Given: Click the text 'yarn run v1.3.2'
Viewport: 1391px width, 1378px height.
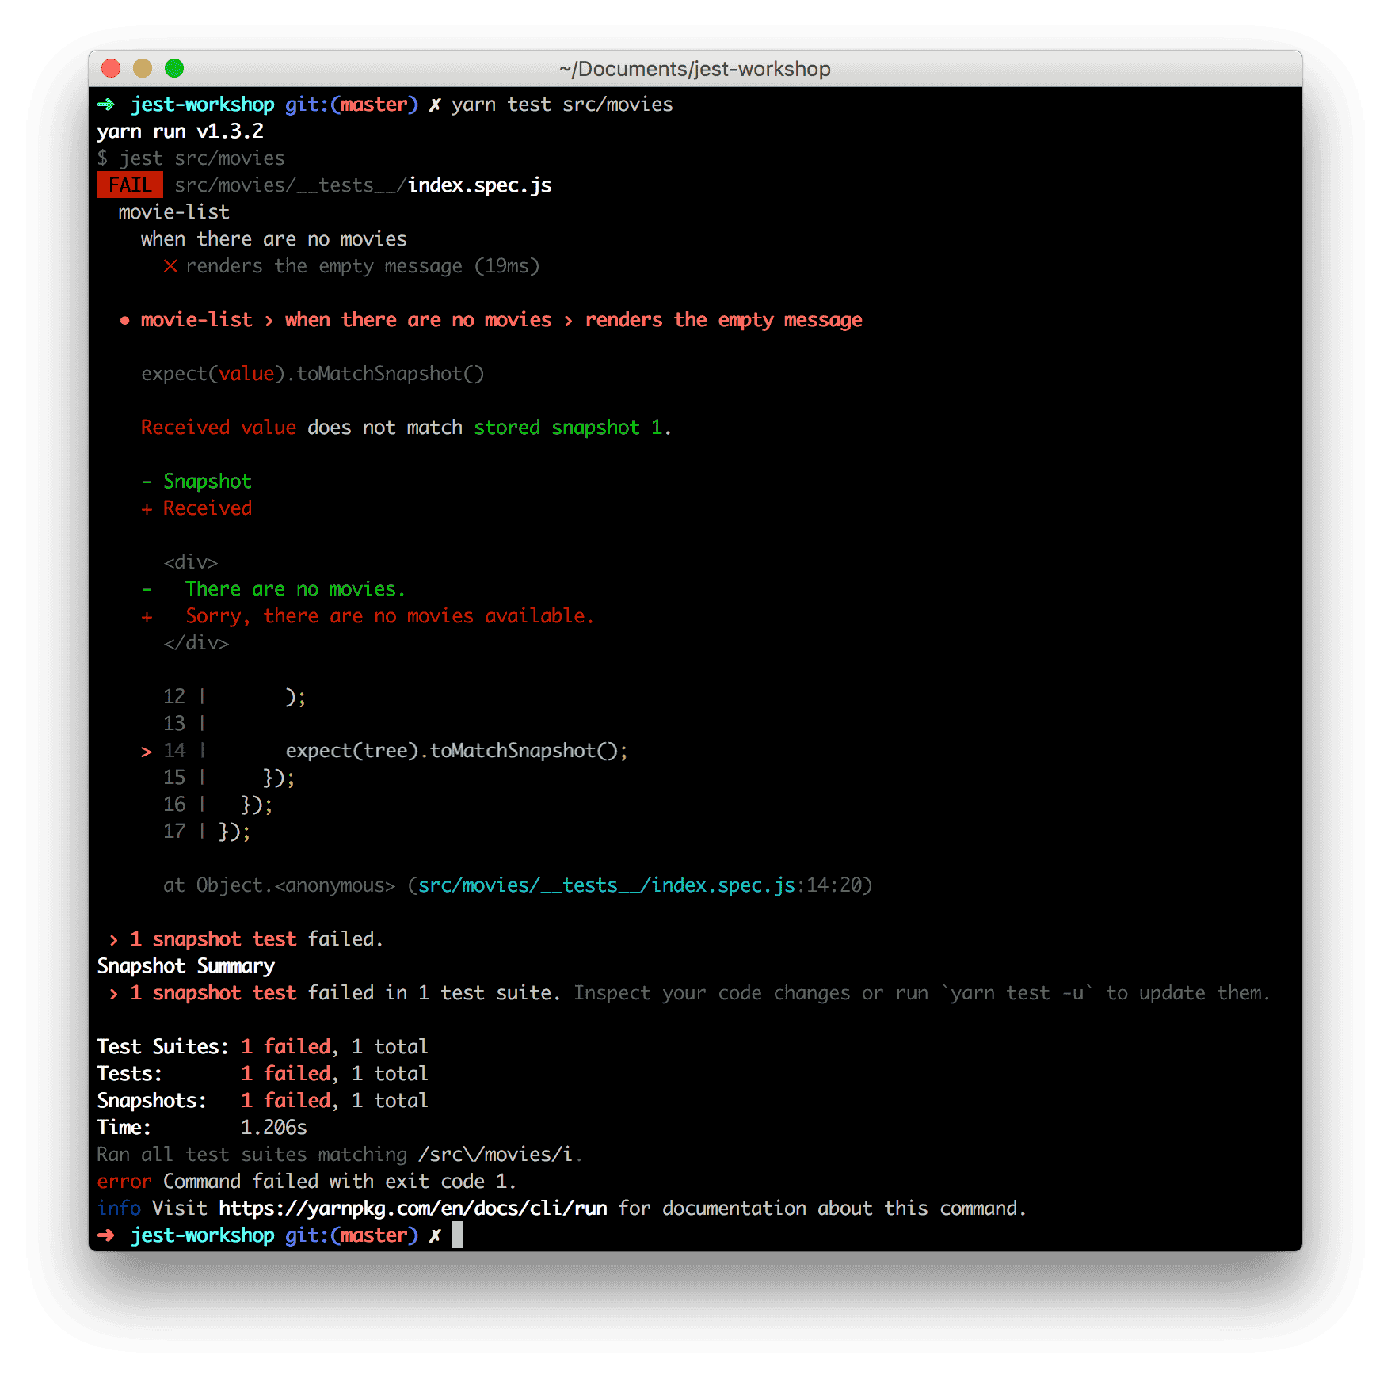Looking at the screenshot, I should [x=180, y=131].
